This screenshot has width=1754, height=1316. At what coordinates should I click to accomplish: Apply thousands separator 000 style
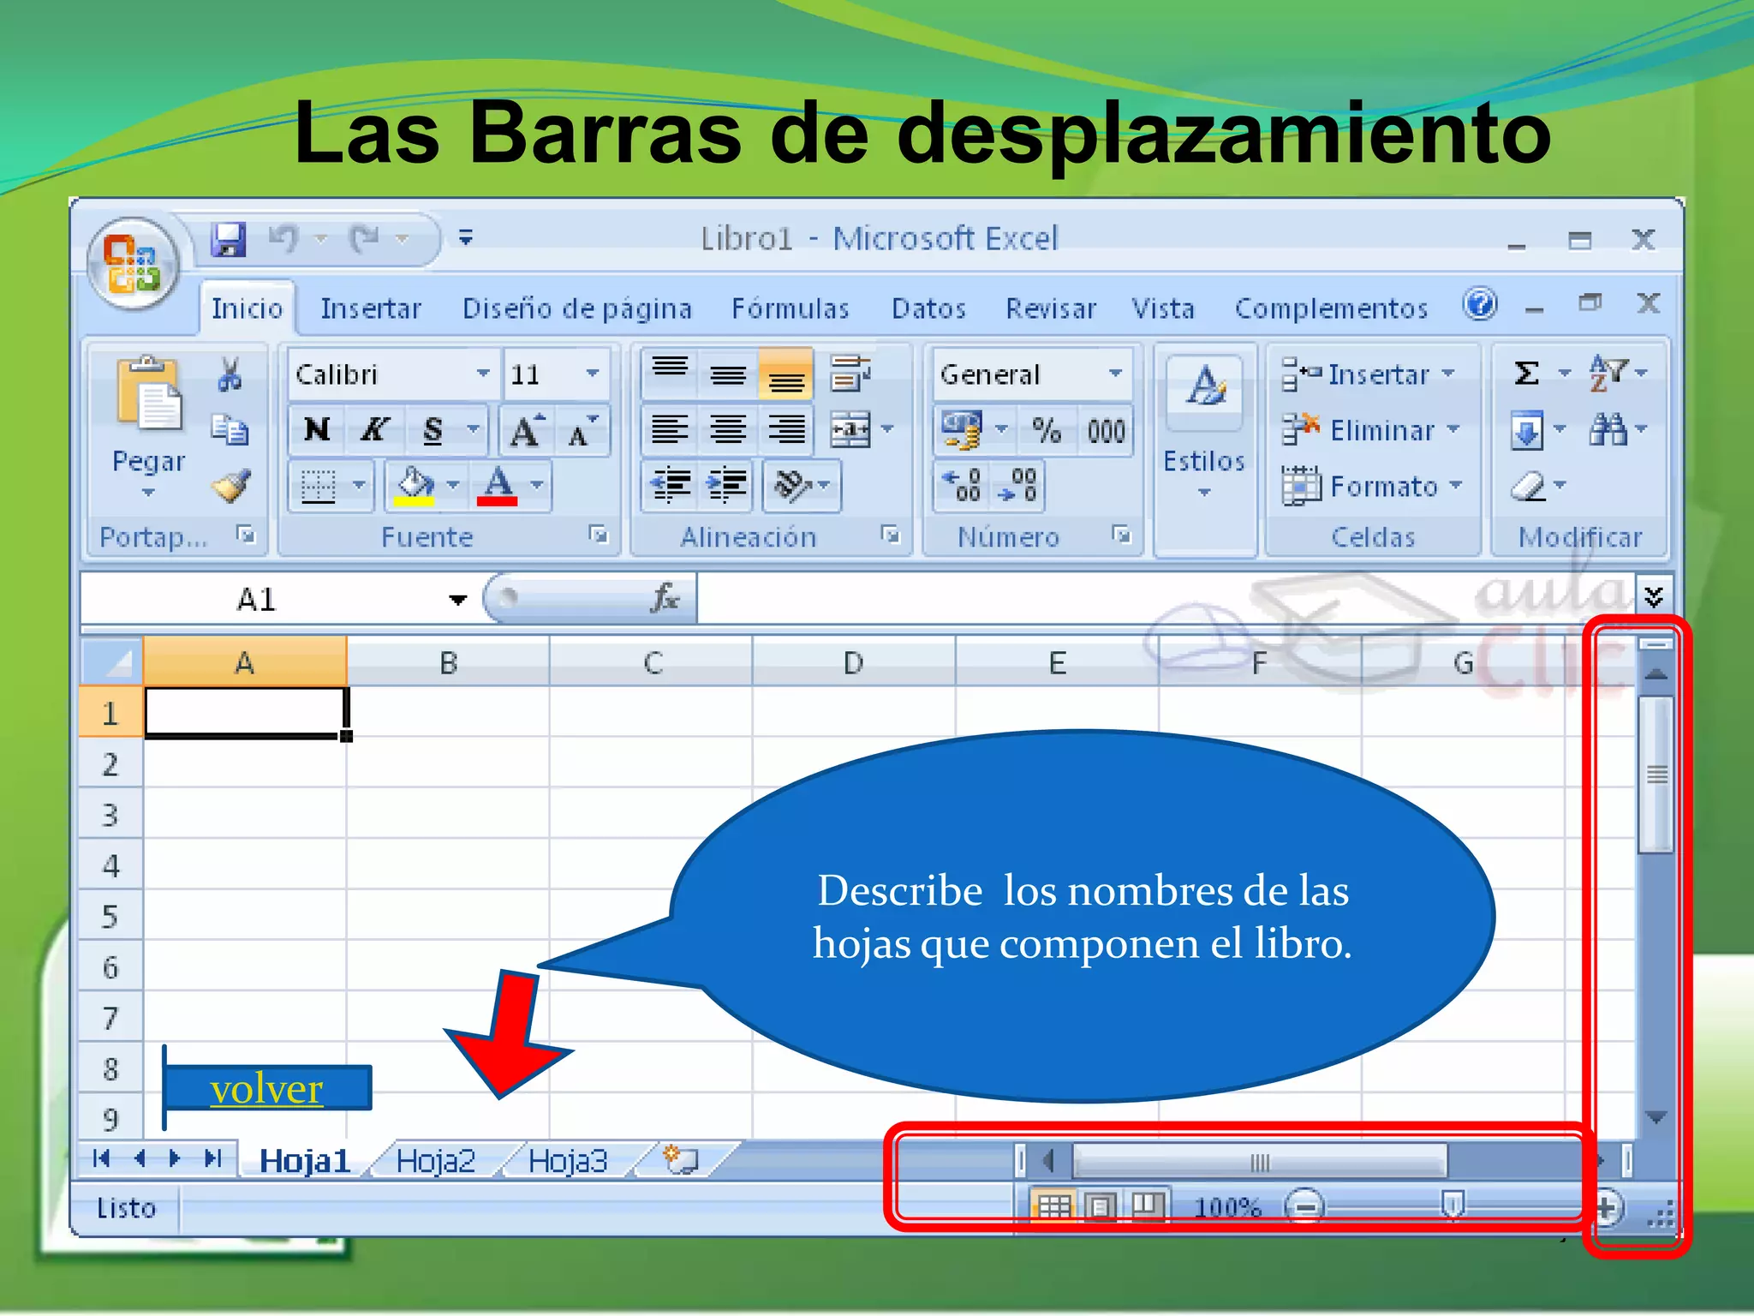[1106, 429]
